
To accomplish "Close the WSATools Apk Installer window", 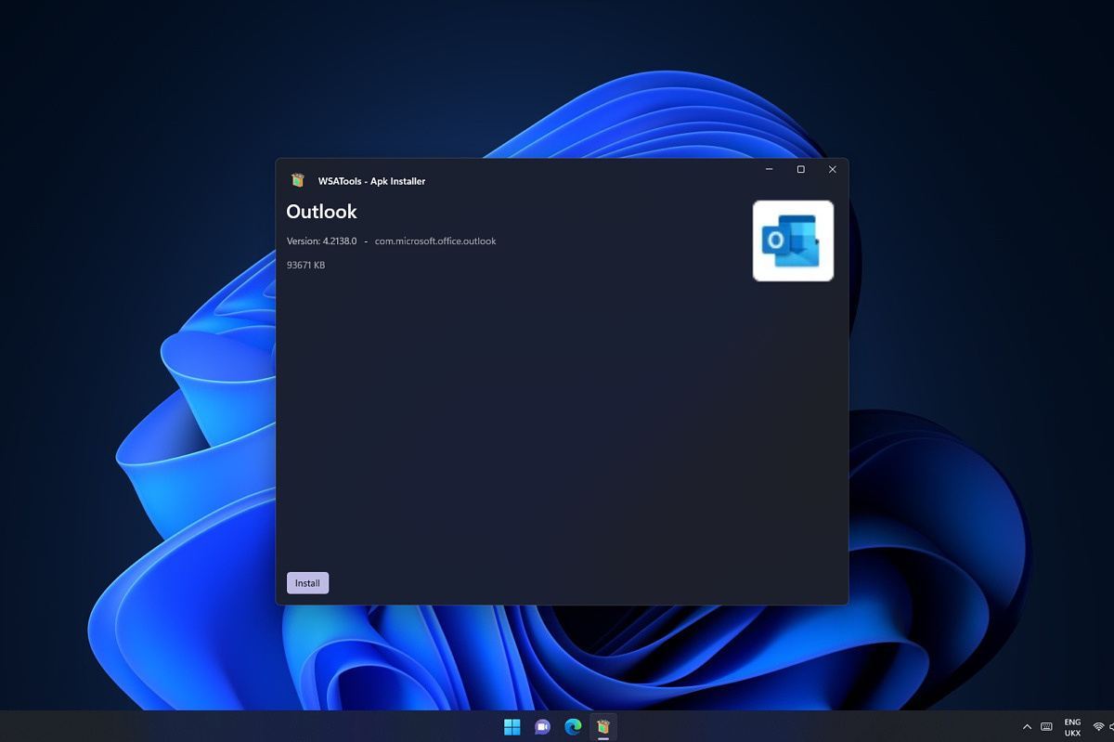I will [832, 169].
